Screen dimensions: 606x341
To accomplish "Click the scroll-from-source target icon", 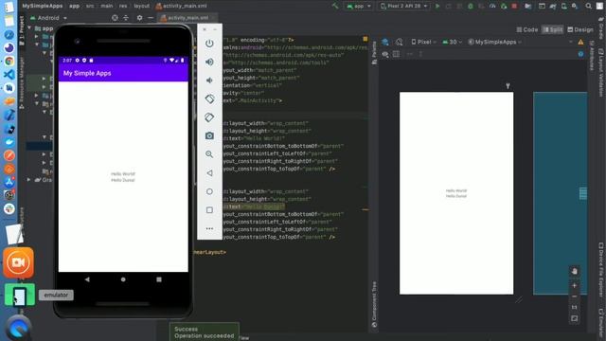I will [115, 18].
